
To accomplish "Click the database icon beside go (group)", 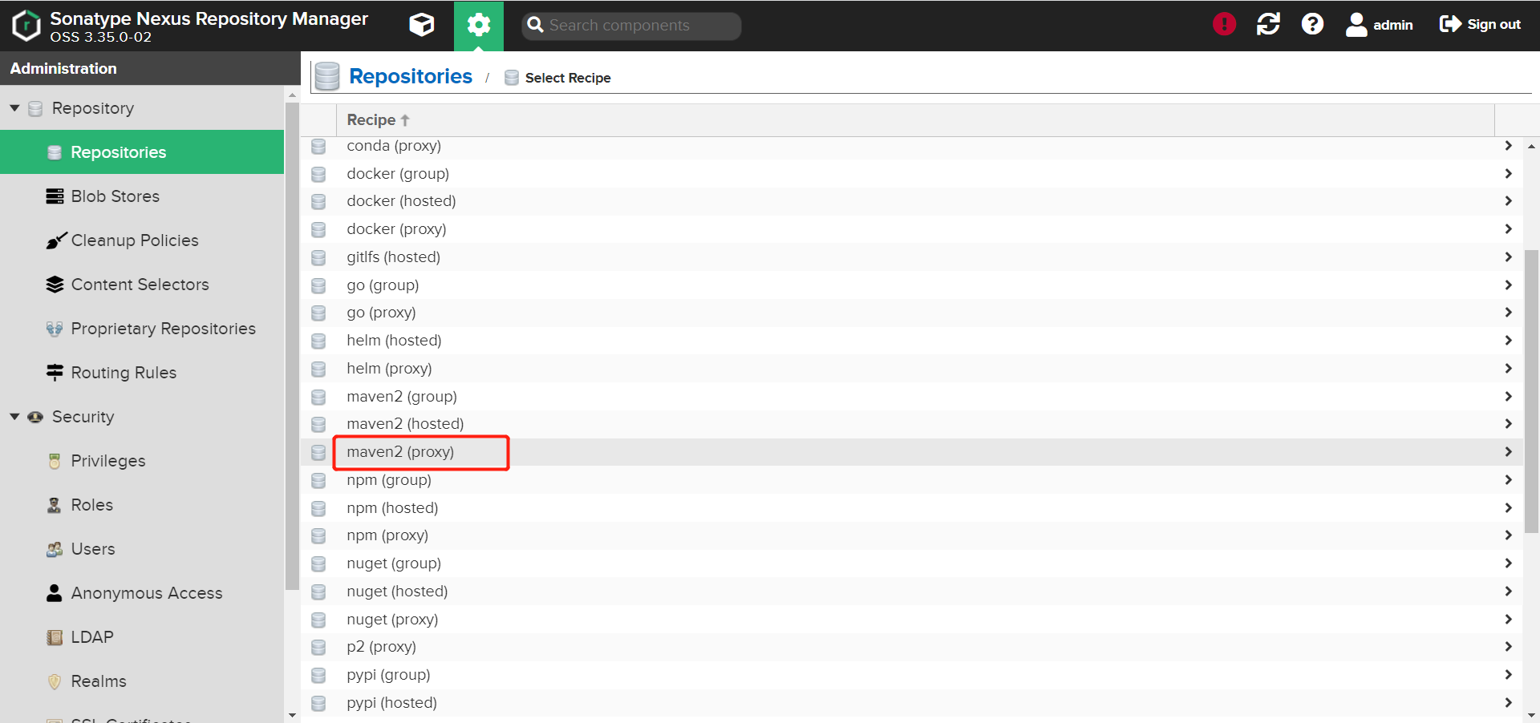I will tap(318, 285).
